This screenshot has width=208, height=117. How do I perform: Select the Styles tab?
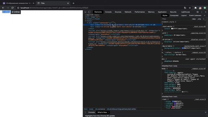click(165, 16)
